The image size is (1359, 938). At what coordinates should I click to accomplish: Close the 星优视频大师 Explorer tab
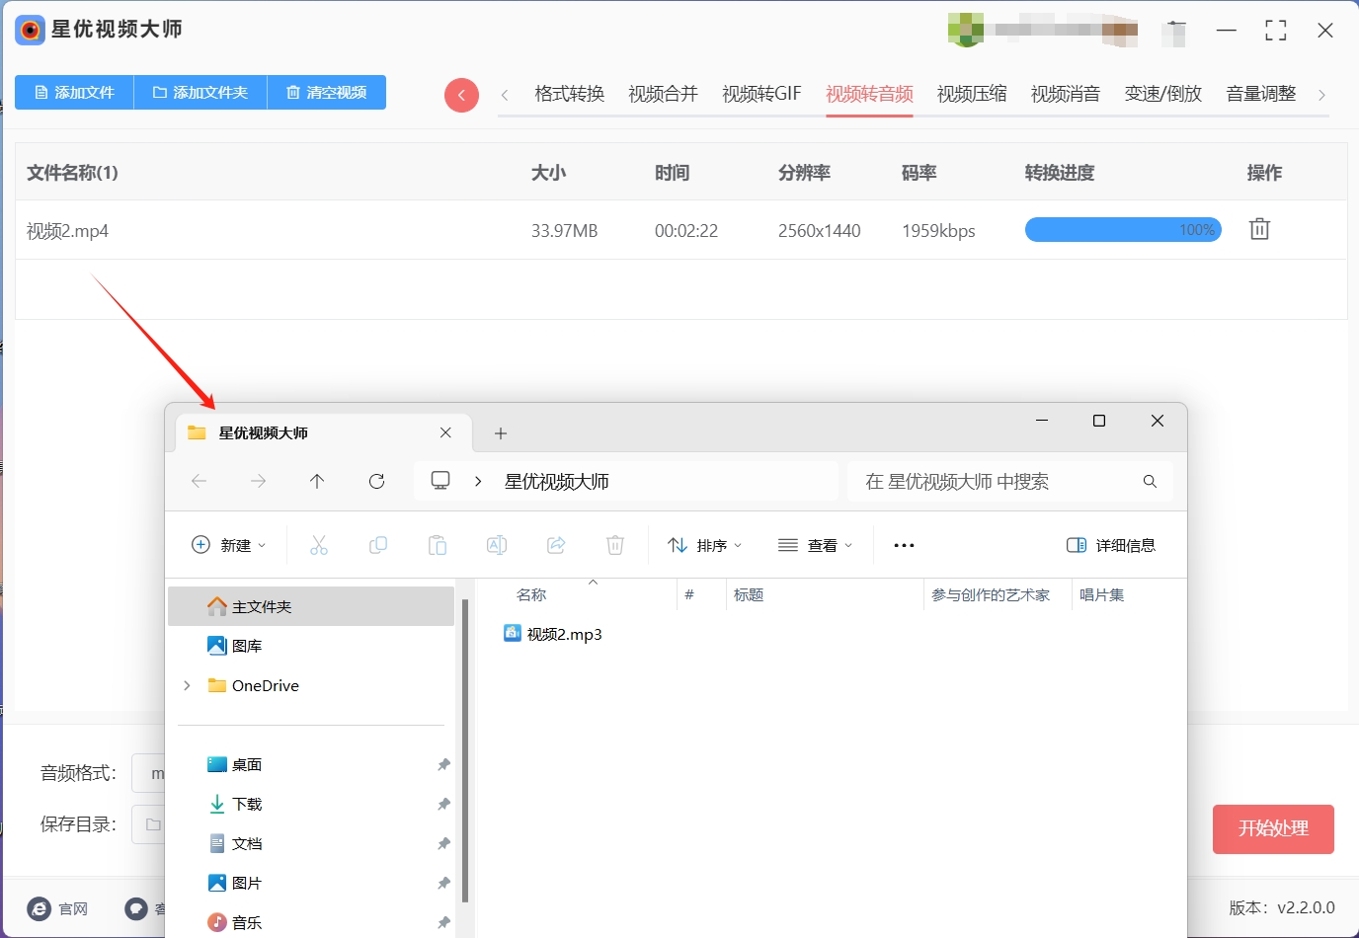445,432
